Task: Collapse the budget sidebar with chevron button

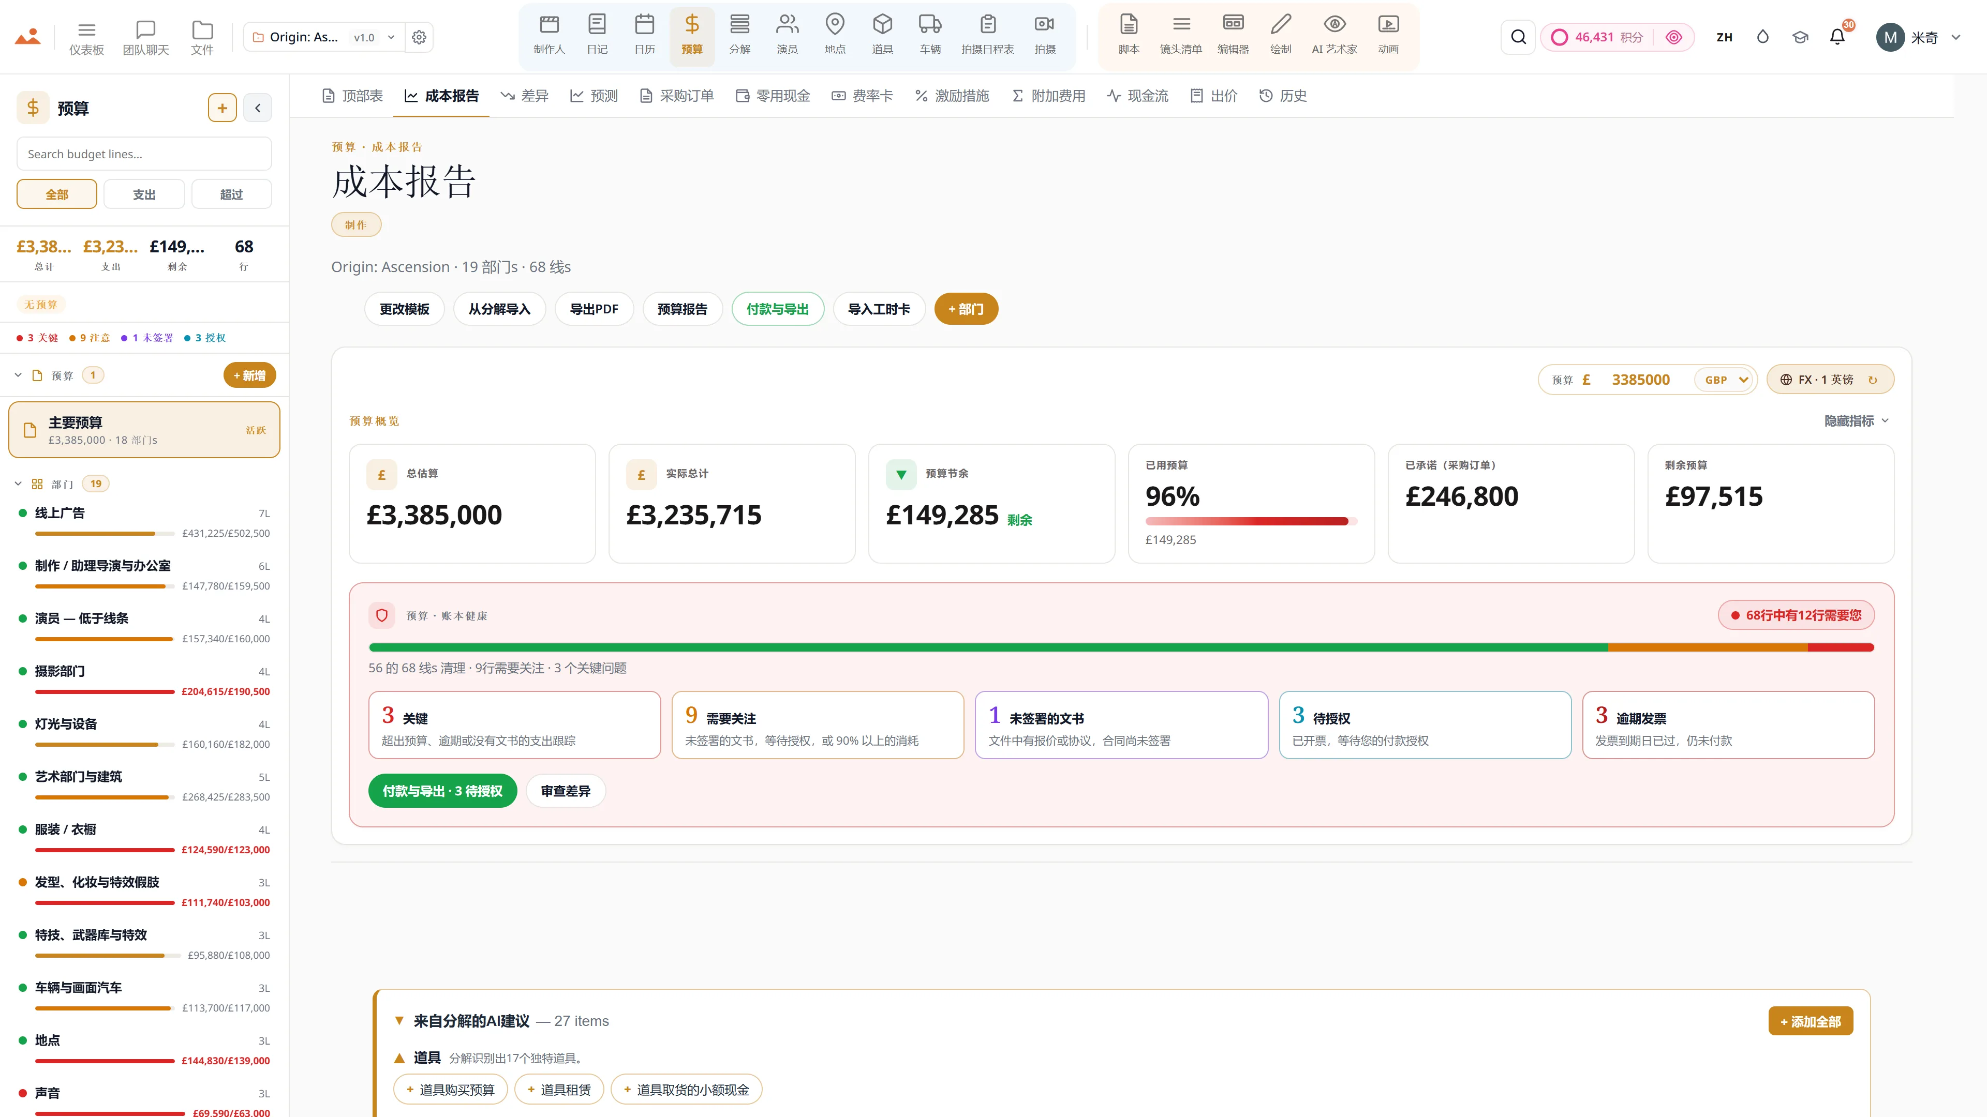Action: click(258, 108)
